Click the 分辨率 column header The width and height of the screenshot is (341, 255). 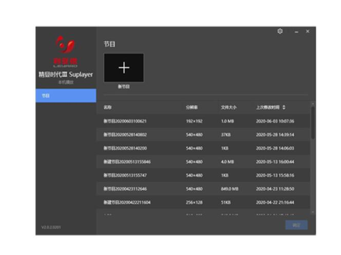[x=192, y=108]
